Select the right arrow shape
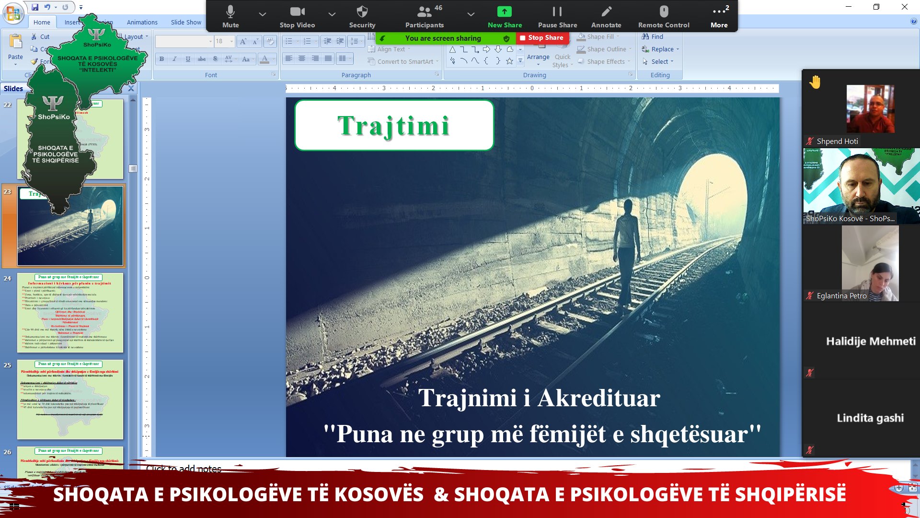Image resolution: width=920 pixels, height=518 pixels. [486, 49]
